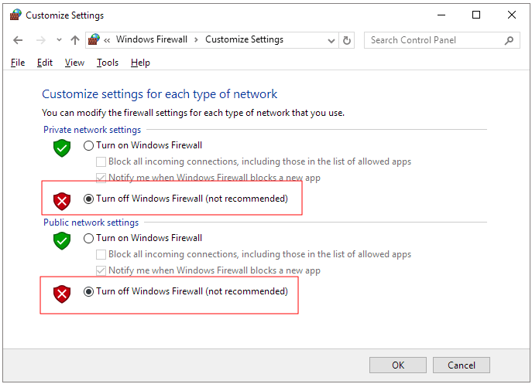Screen dimensions: 532x384
Task: Click the Windows Firewall breadcrumb link
Action: click(x=151, y=40)
